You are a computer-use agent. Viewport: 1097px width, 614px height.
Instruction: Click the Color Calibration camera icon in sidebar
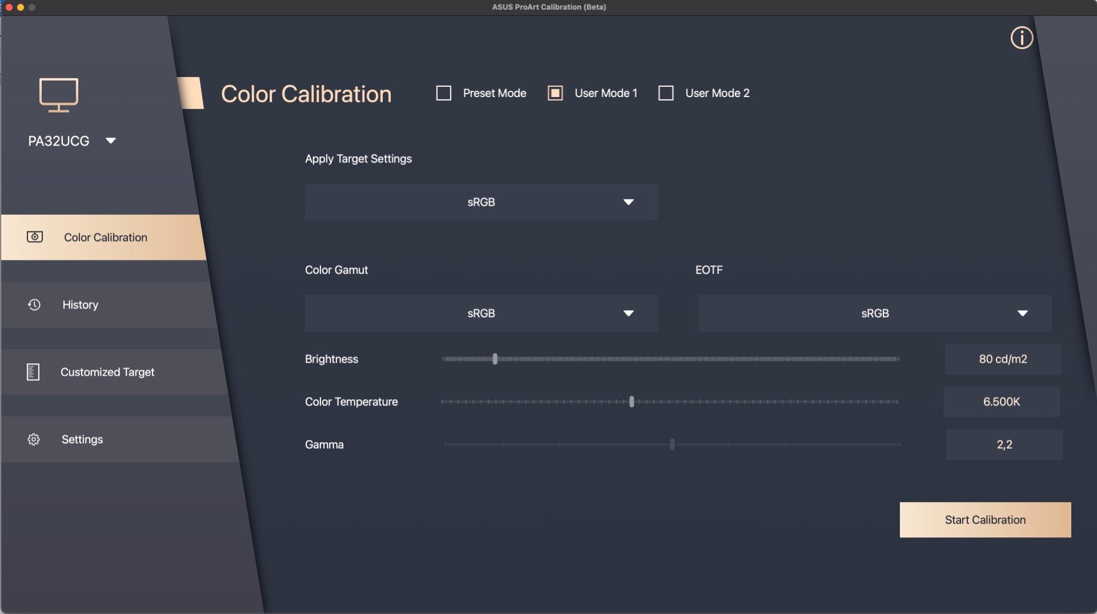35,237
